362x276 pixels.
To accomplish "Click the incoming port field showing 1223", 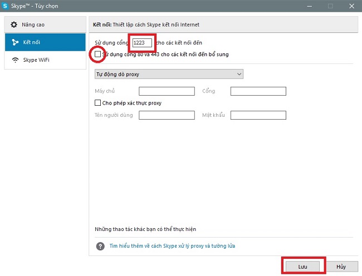I will pyautogui.click(x=142, y=43).
